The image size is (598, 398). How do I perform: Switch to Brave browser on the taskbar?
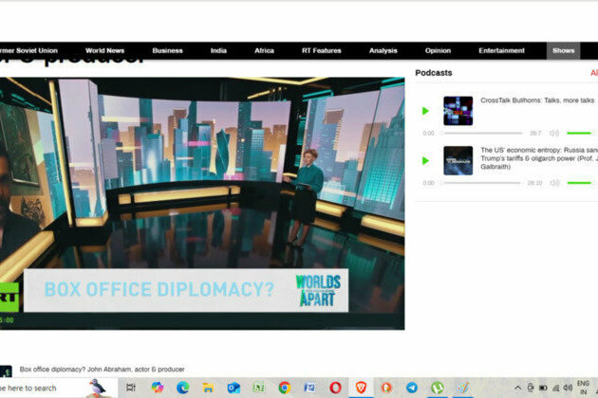(361, 388)
